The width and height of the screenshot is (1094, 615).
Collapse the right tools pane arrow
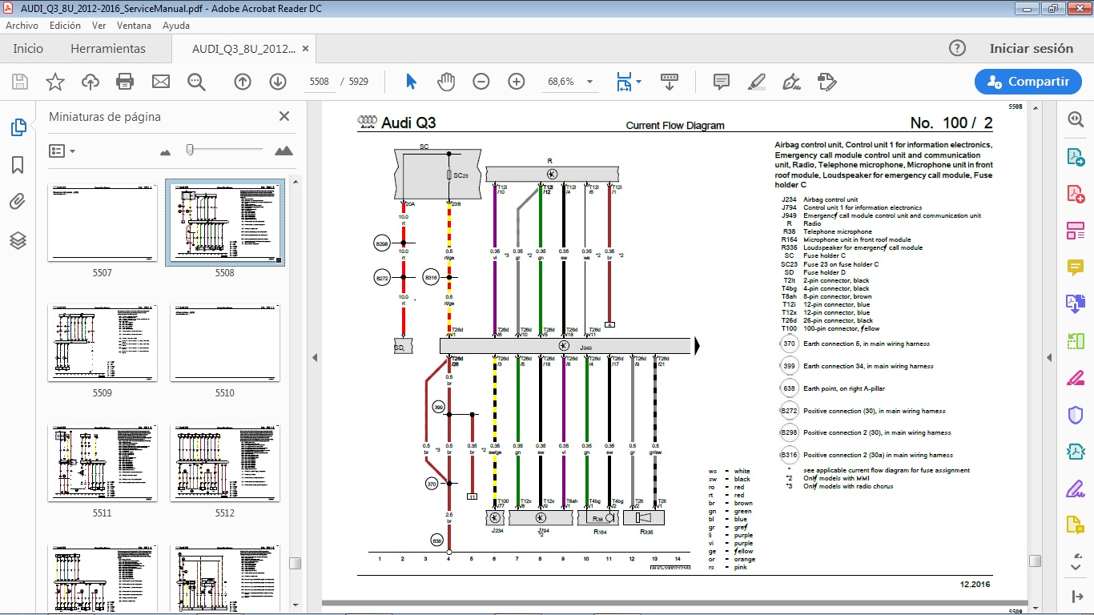tap(1050, 357)
